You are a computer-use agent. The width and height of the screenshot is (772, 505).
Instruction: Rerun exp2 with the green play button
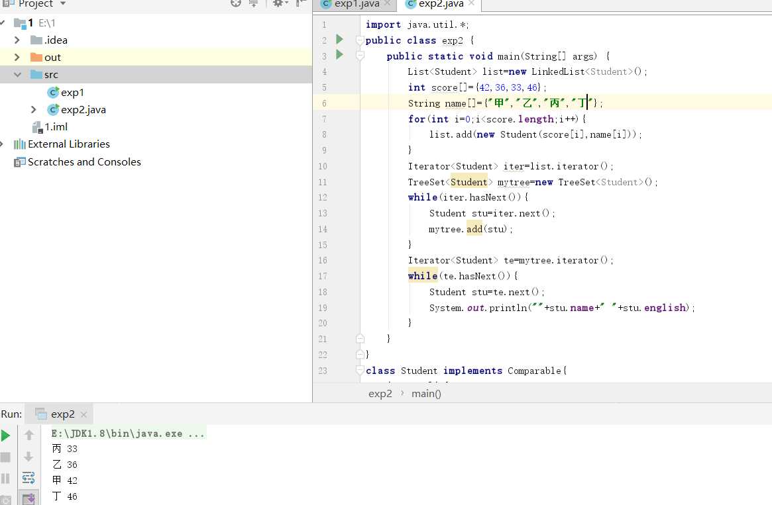coord(6,436)
